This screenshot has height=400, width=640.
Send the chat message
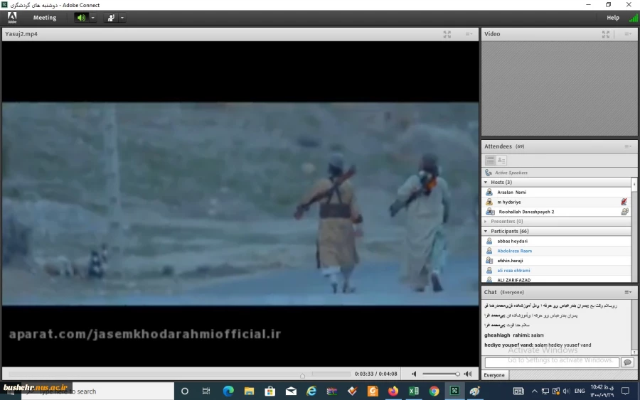click(x=627, y=362)
